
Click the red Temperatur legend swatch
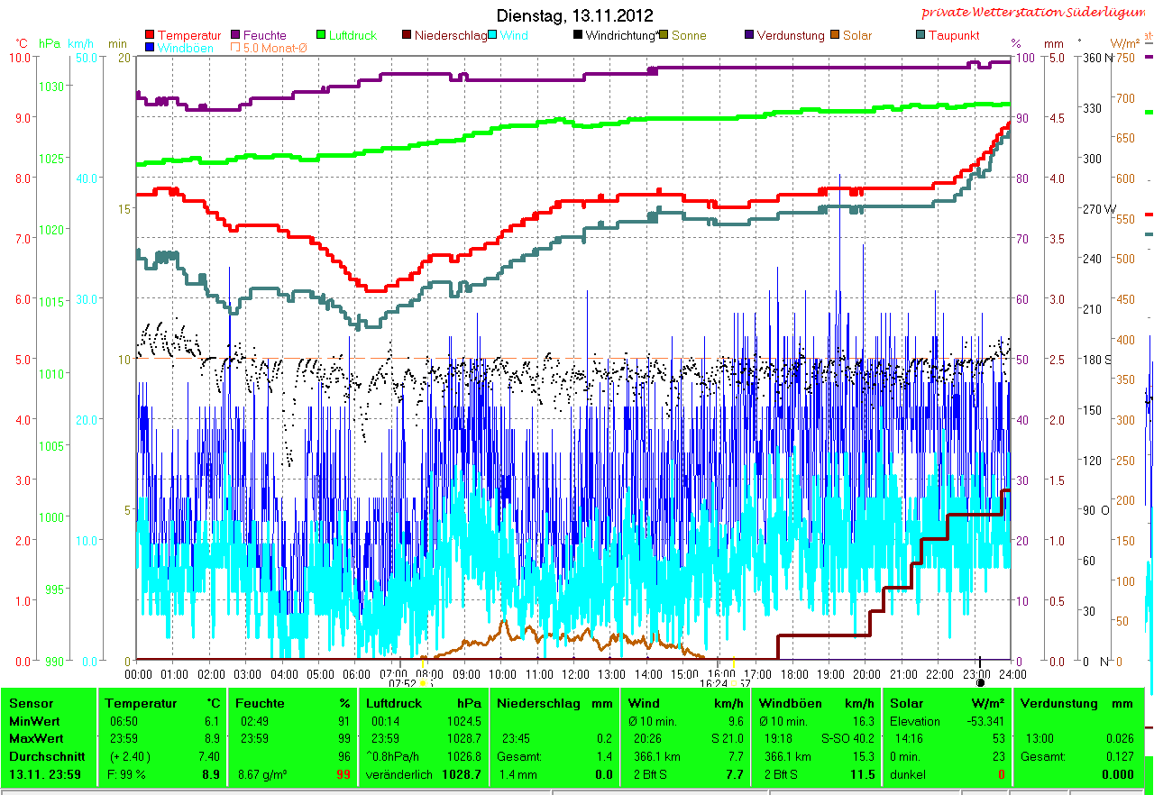[x=150, y=36]
